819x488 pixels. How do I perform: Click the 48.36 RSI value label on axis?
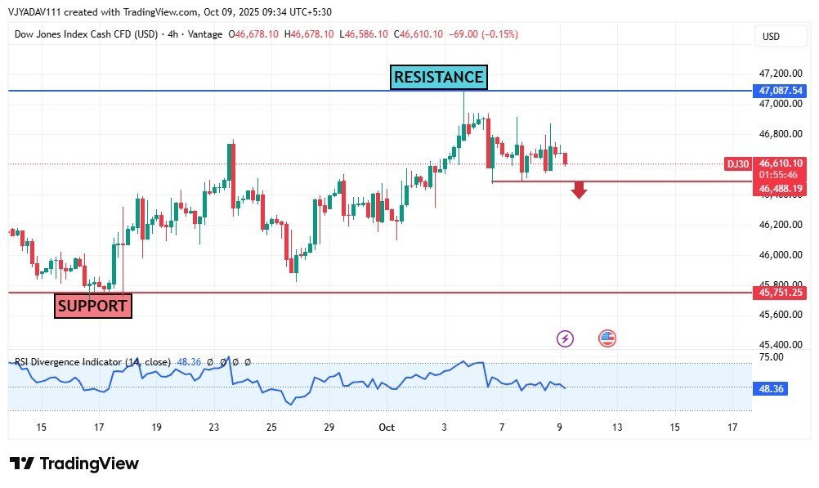[772, 389]
